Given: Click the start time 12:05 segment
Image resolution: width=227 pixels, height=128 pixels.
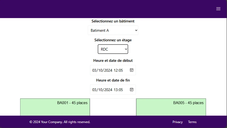Looking at the screenshot, I should [118, 70].
